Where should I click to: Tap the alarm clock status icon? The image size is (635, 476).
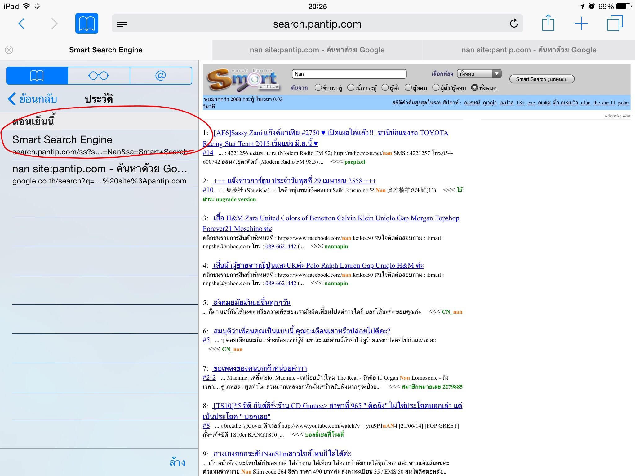point(592,6)
